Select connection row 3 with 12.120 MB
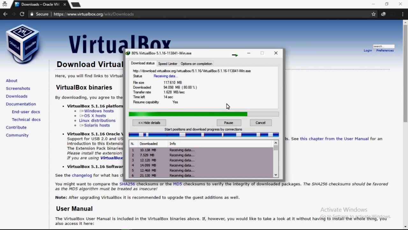Image resolution: width=408 pixels, height=230 pixels. pyautogui.click(x=201, y=160)
